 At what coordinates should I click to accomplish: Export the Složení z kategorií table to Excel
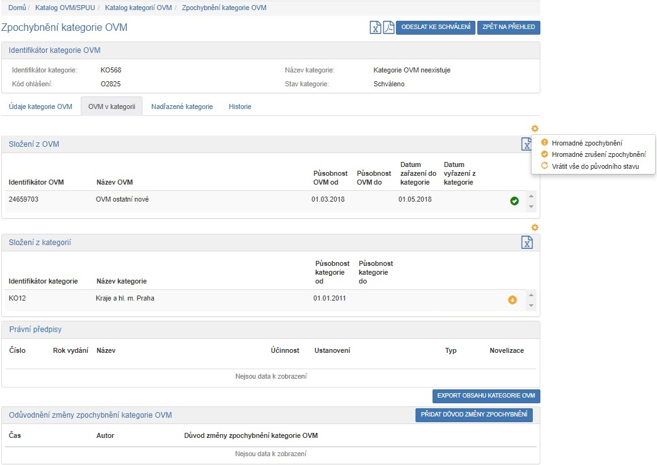click(x=527, y=243)
